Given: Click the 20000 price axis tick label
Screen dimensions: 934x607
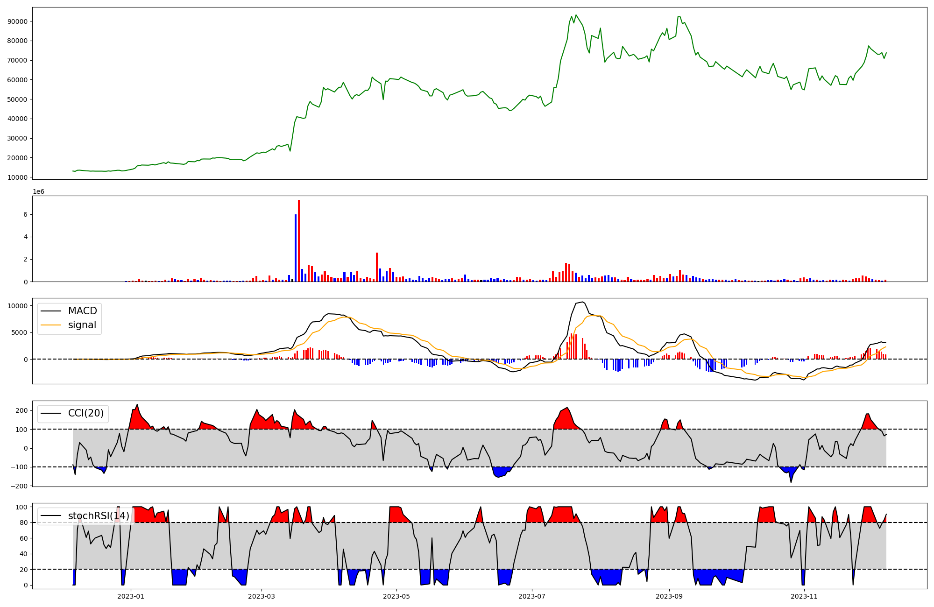Looking at the screenshot, I should coord(17,158).
